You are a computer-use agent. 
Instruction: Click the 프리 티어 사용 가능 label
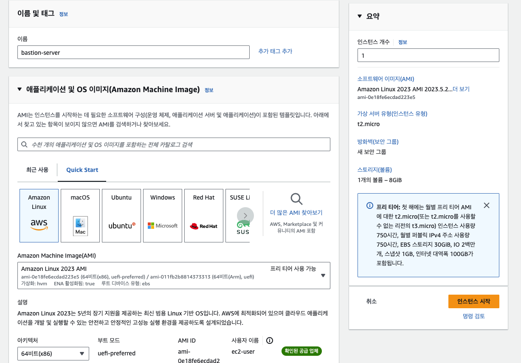293,269
